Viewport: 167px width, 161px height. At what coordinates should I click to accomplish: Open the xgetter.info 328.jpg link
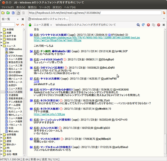point(49,114)
